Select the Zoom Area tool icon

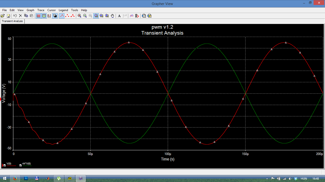(x=96, y=16)
